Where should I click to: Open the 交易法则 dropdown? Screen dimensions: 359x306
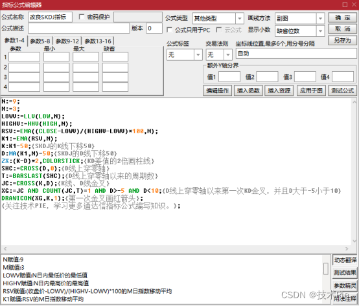pyautogui.click(x=228, y=54)
